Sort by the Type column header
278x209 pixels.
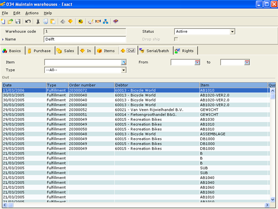point(57,85)
